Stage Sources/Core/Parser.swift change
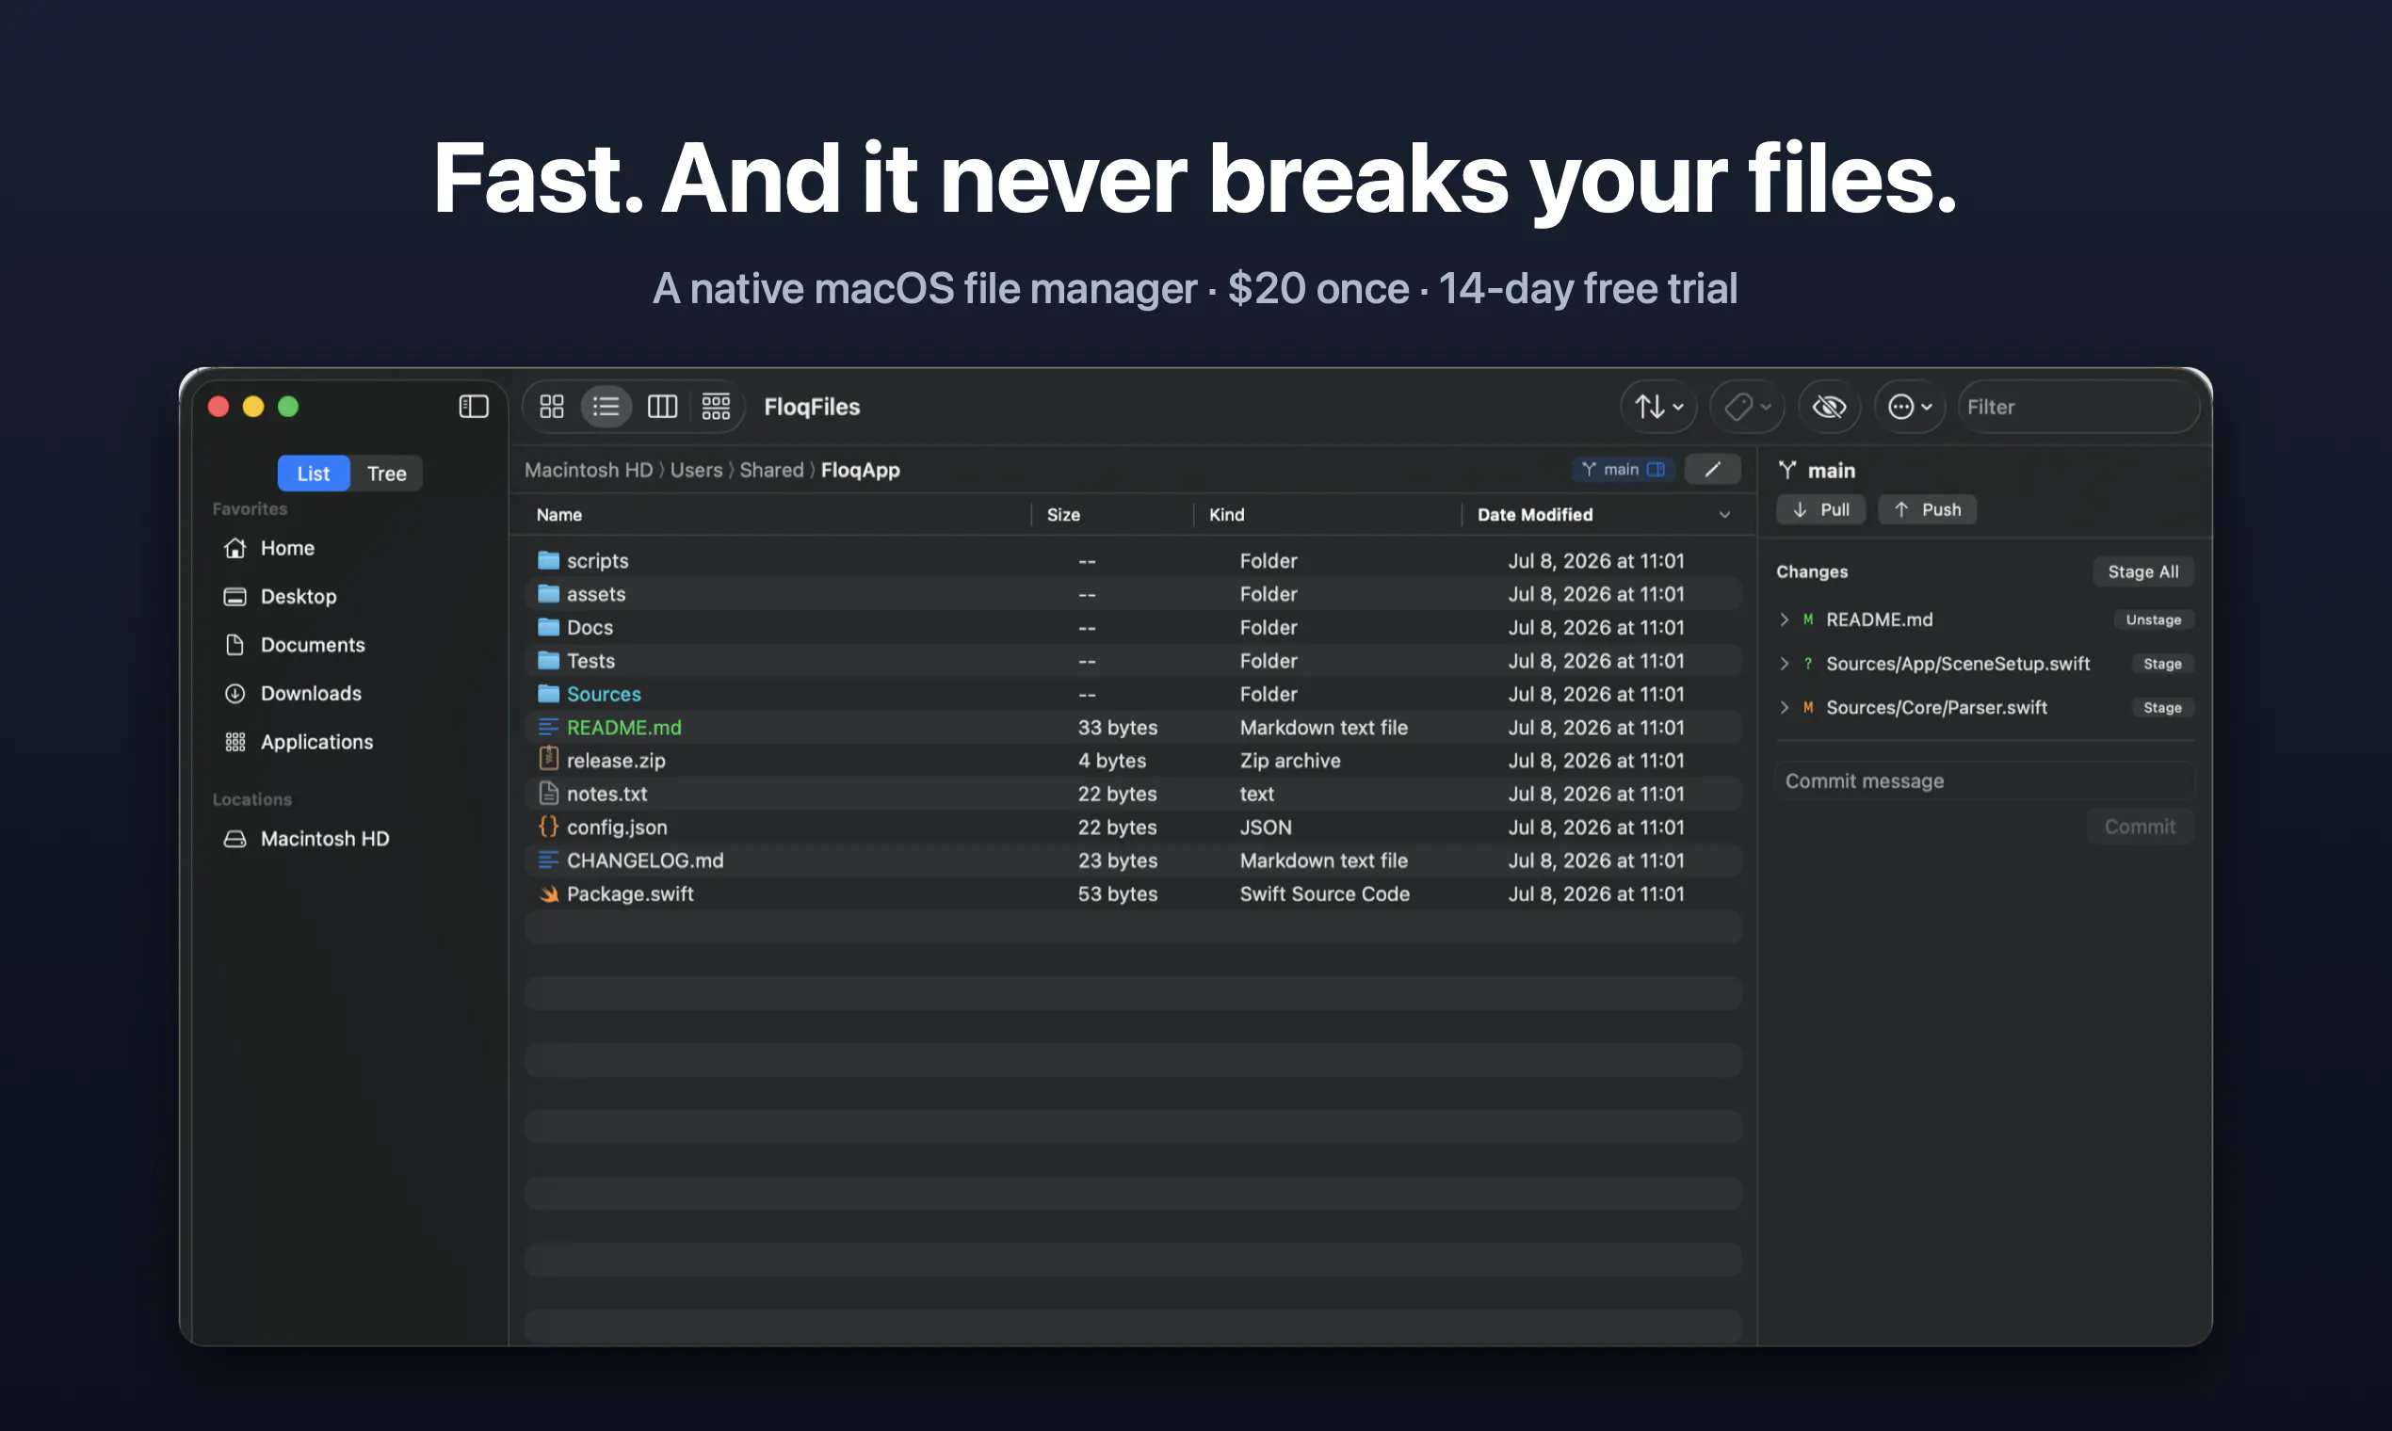The width and height of the screenshot is (2392, 1431). 2162,708
